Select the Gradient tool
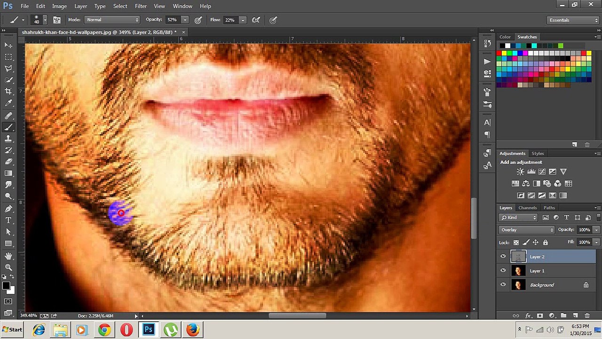The image size is (602, 339). tap(8, 174)
